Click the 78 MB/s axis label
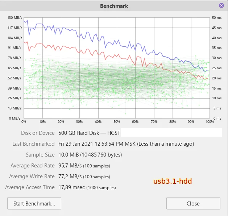The height and width of the screenshot is (216, 228). tap(14, 58)
